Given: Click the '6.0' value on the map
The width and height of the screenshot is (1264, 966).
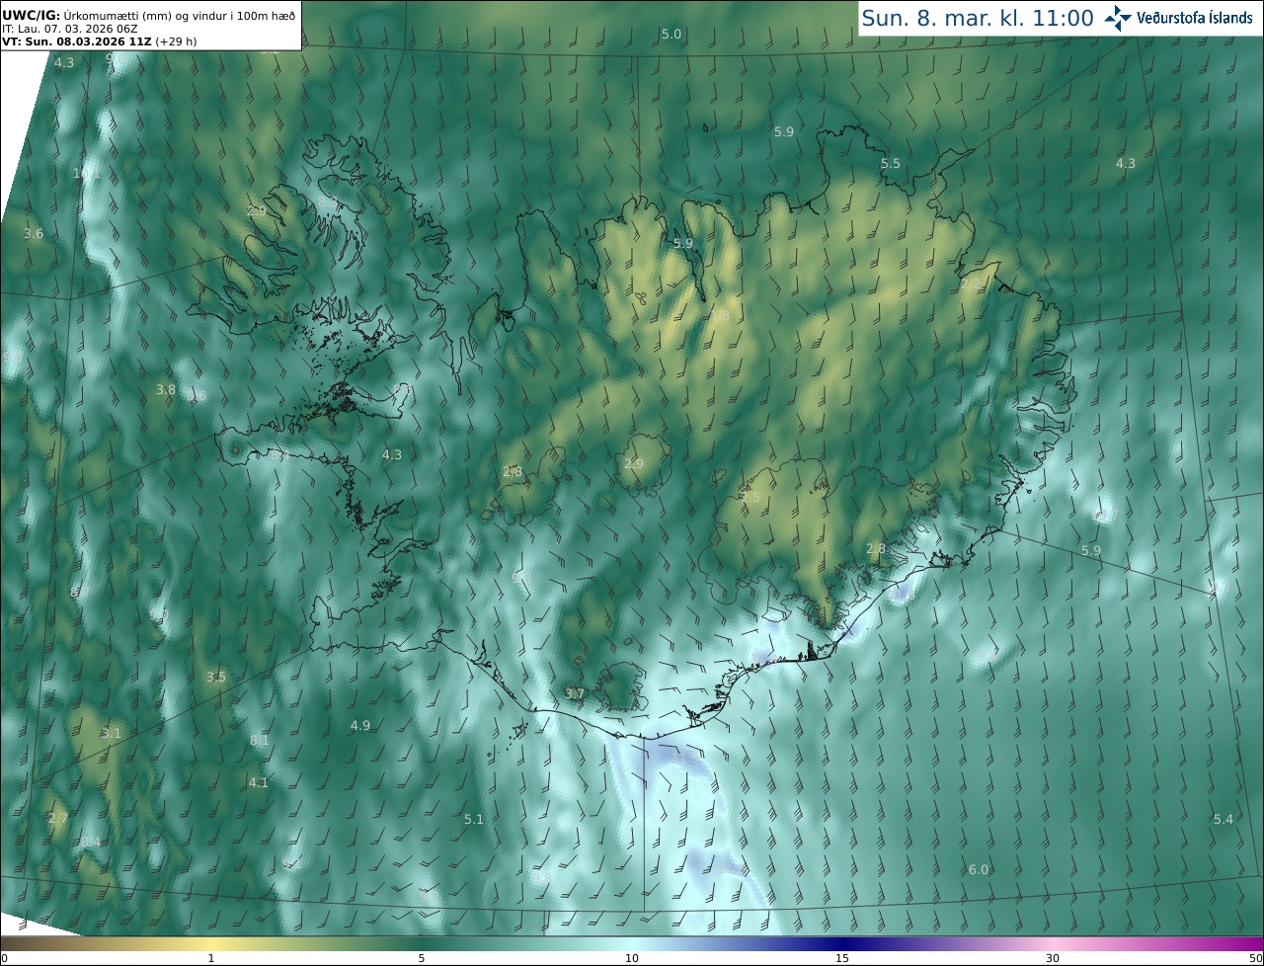Looking at the screenshot, I should 979,870.
